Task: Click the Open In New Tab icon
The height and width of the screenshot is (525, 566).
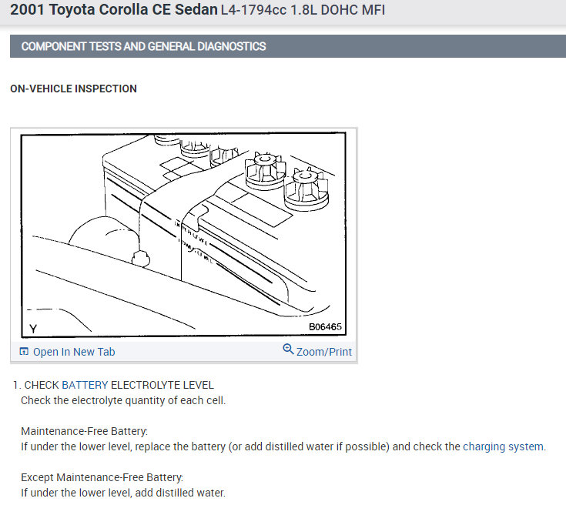Action: (24, 351)
